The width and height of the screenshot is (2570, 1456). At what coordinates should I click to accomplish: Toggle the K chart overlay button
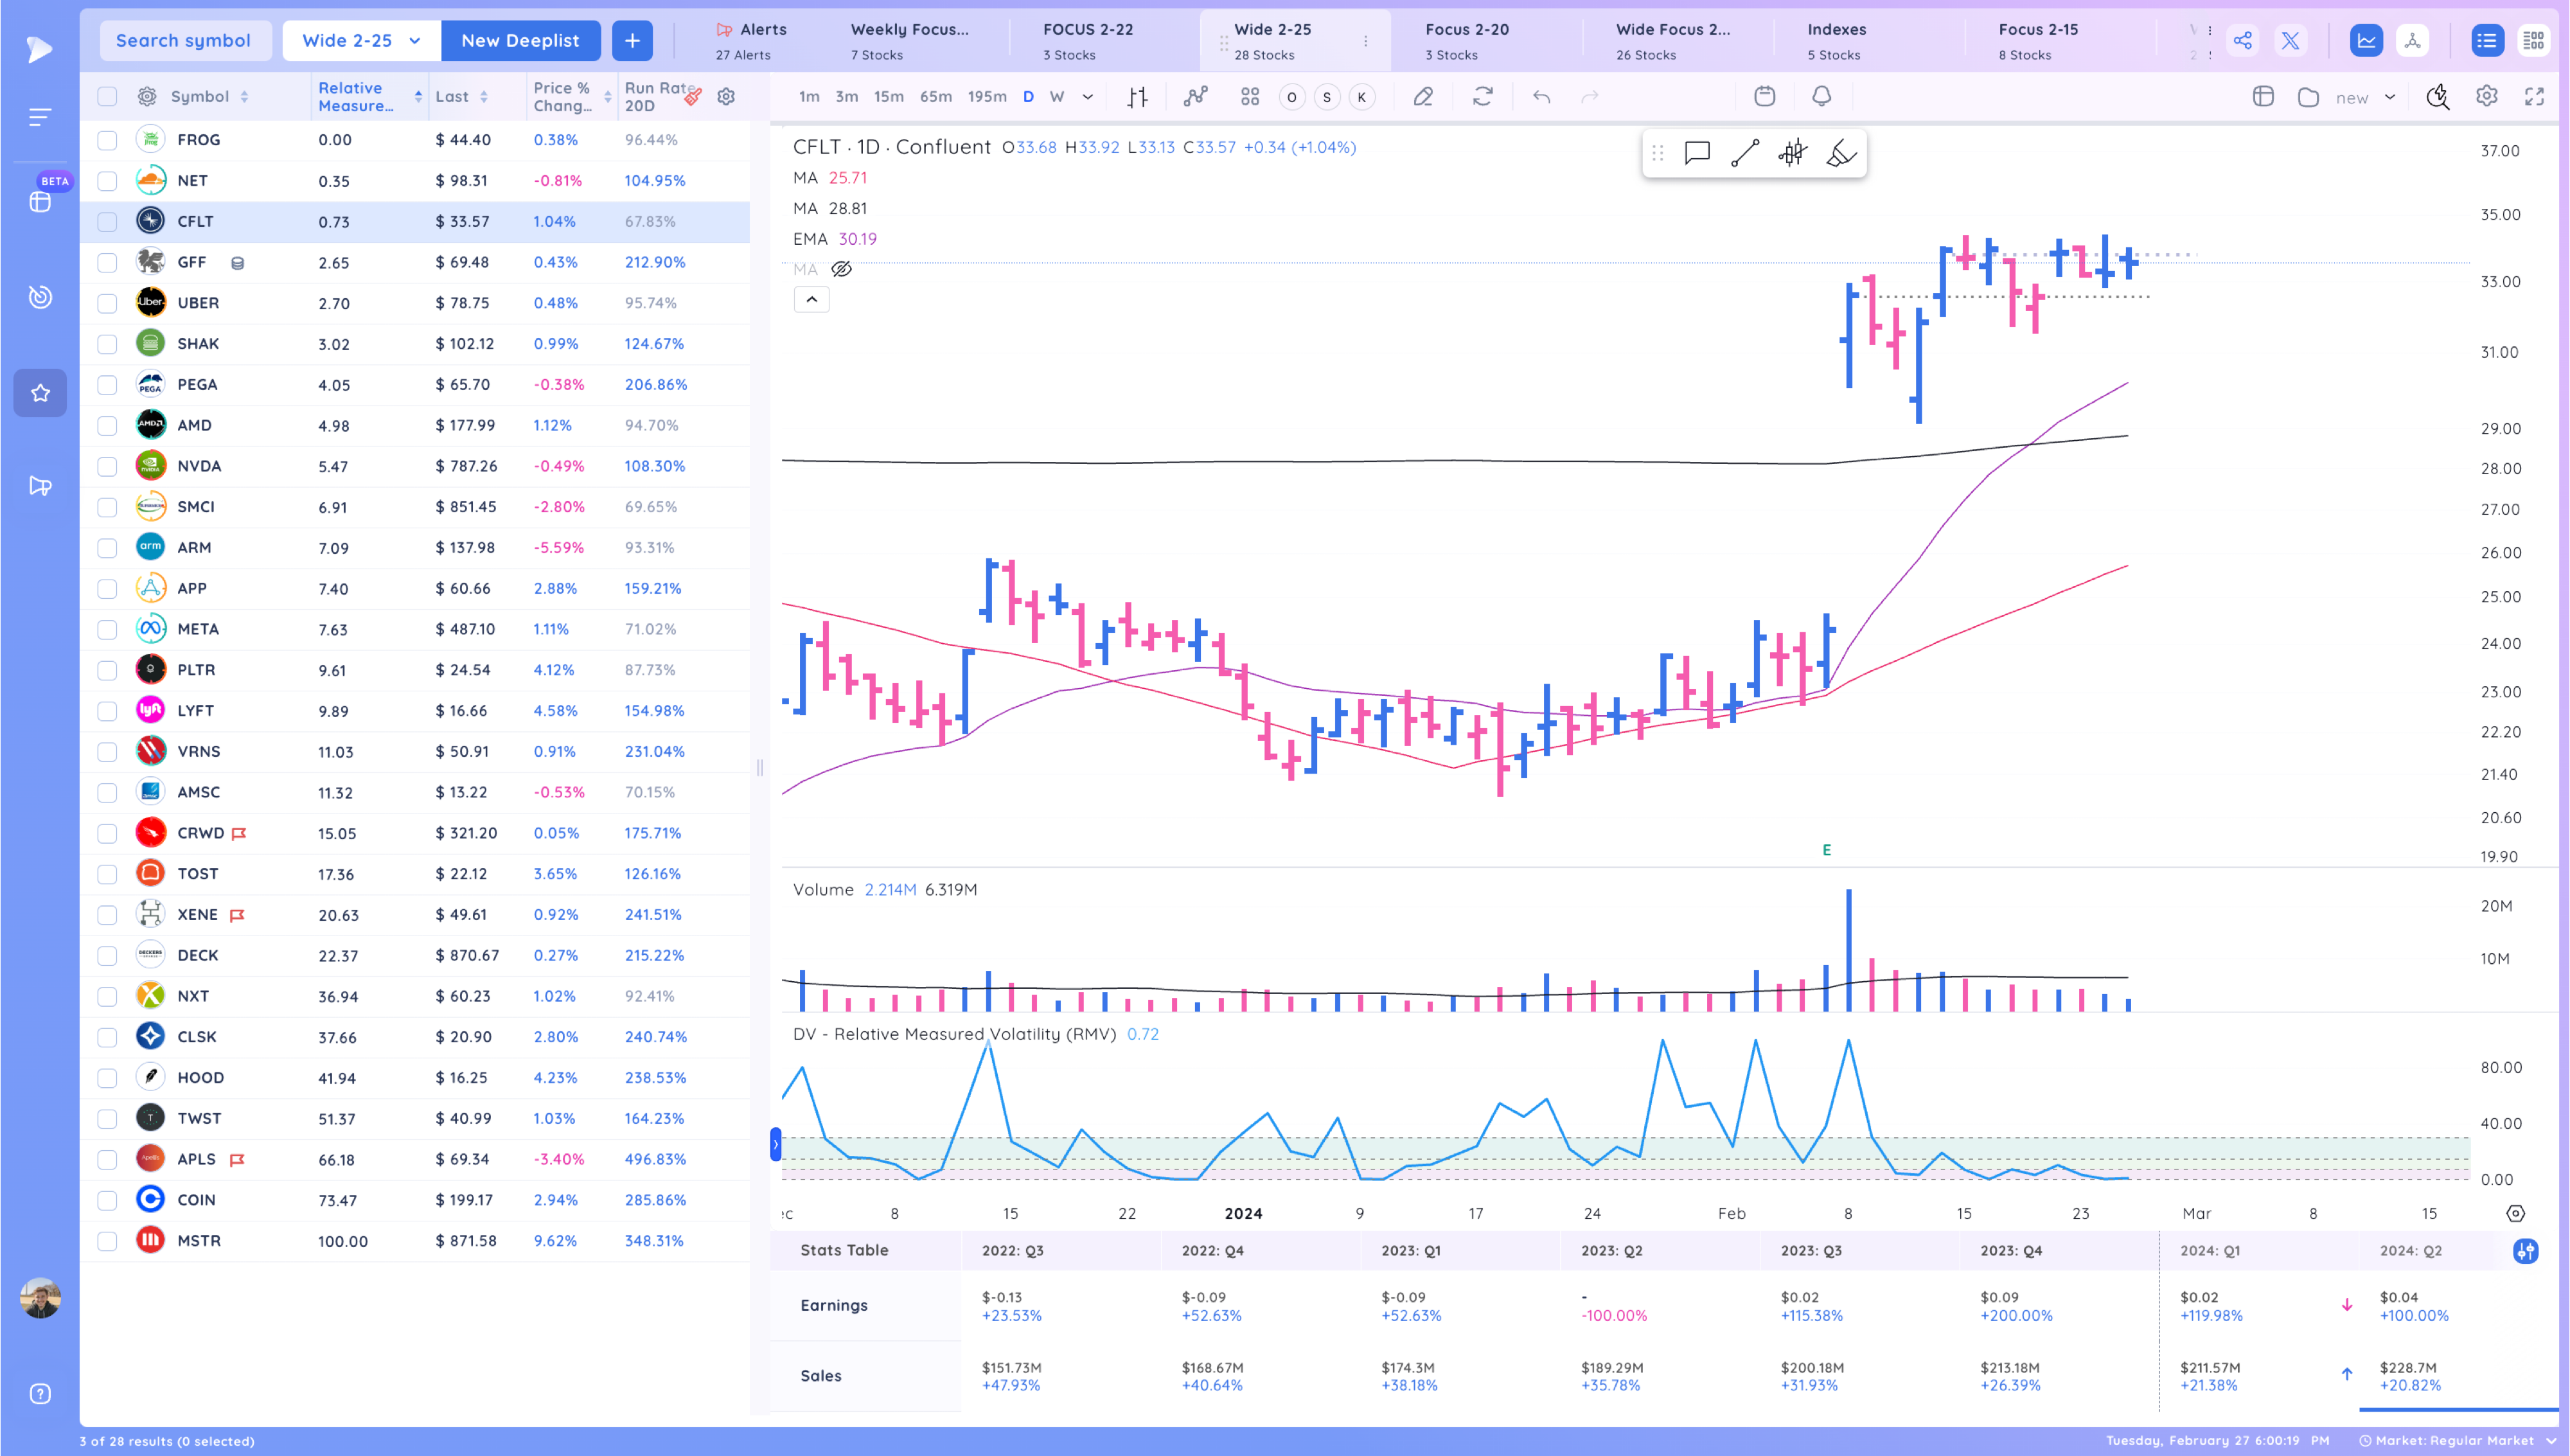click(x=1361, y=97)
